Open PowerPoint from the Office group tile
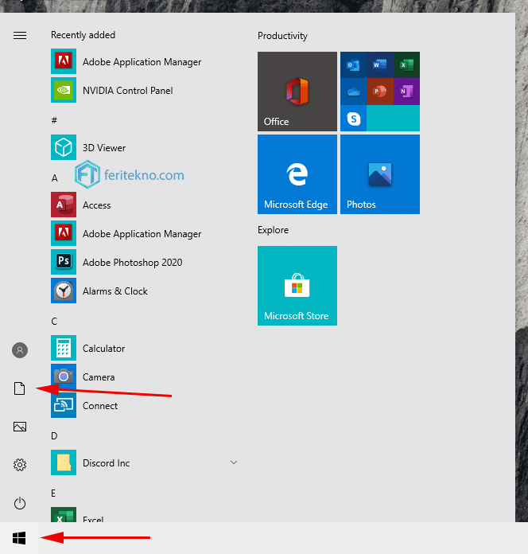 380,92
